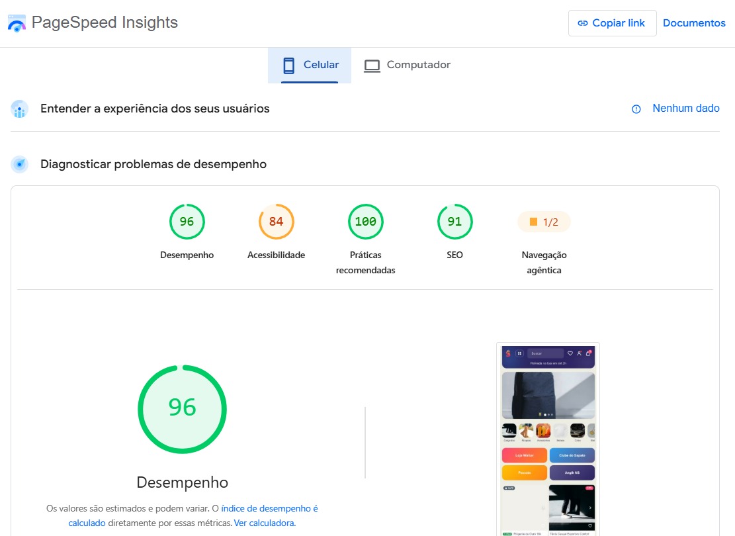Click the mobile page screenshot thumbnail
735x536 pixels.
tap(548, 440)
